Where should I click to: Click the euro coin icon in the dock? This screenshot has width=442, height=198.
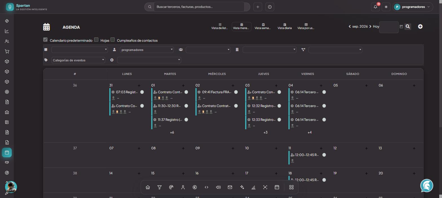pos(195,187)
